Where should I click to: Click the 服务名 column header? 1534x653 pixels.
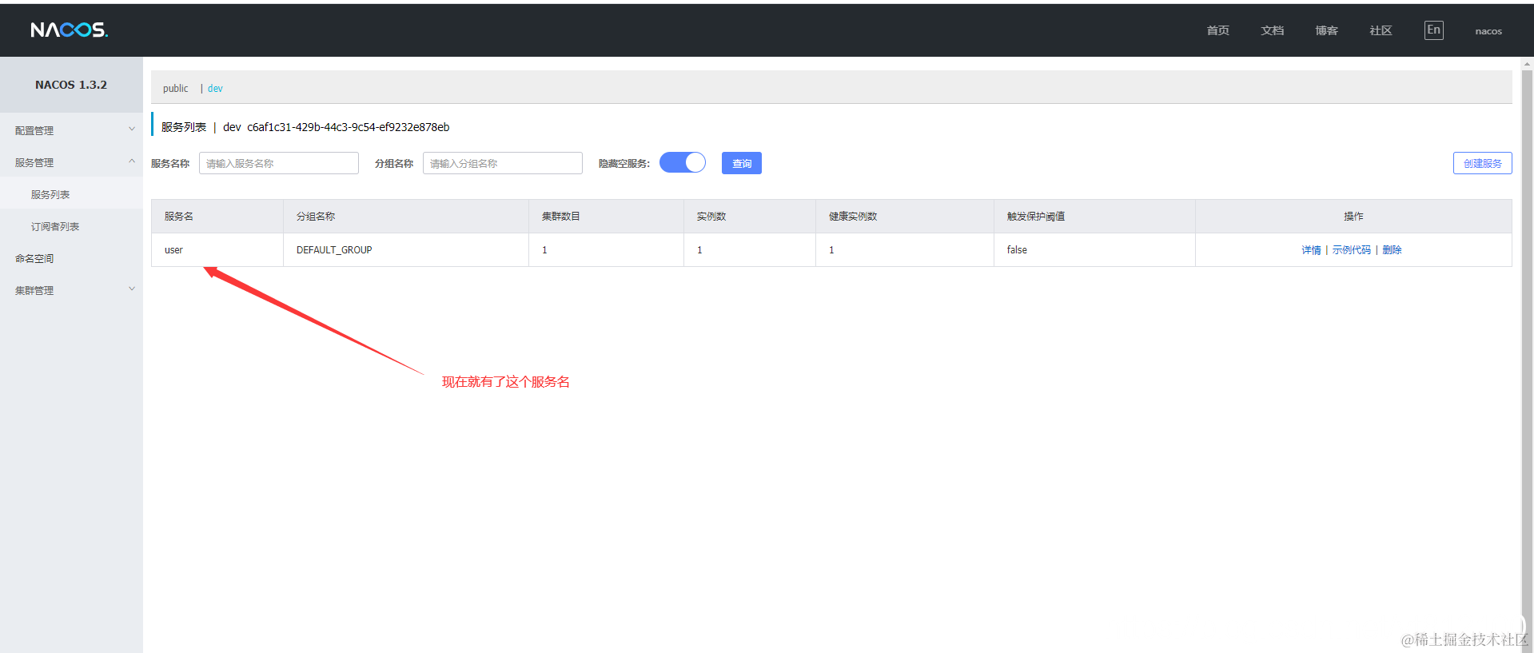[217, 217]
